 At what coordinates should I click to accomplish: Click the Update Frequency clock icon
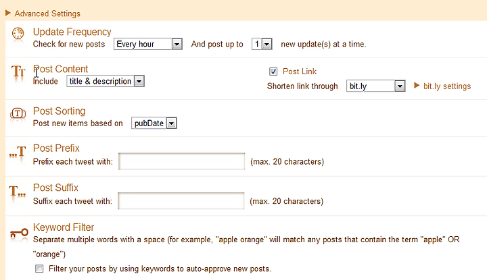pos(18,33)
